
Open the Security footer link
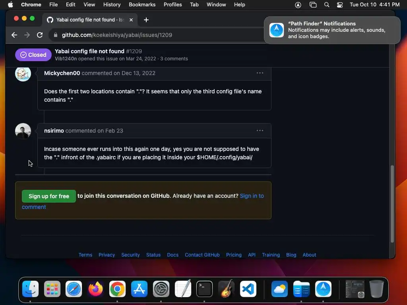coord(130,255)
